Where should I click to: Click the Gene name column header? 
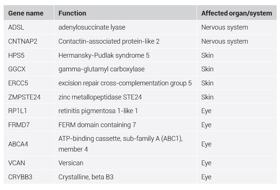(26, 13)
